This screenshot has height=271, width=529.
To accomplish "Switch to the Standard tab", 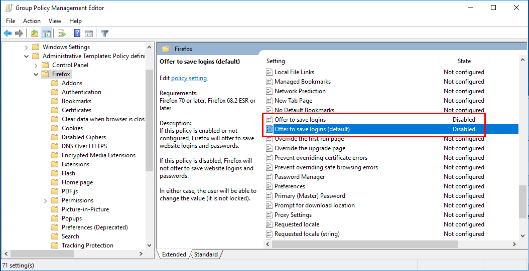I will (206, 254).
